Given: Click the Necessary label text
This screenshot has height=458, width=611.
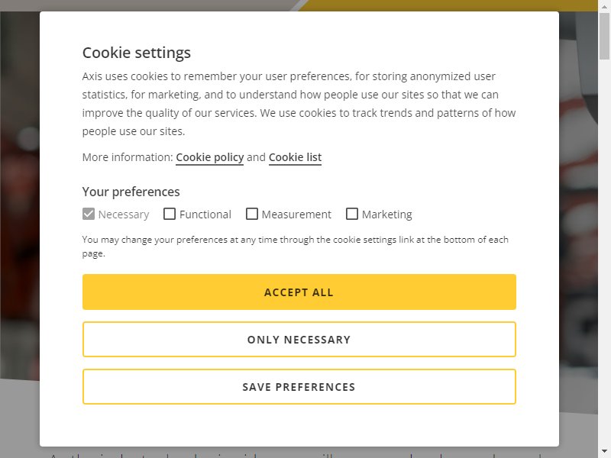Looking at the screenshot, I should point(124,214).
